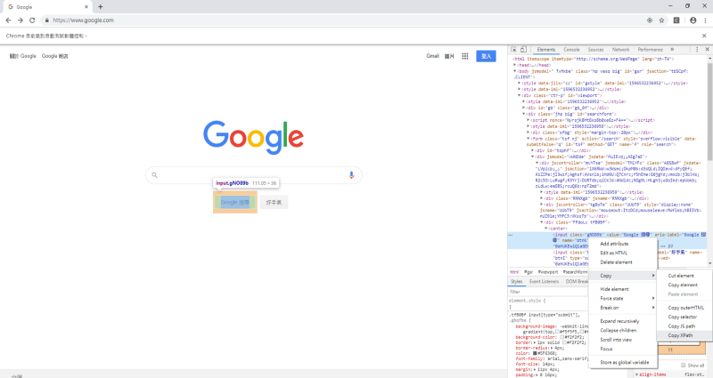Viewport: 713px width, 378px height.
Task: Choose Edit as HTML
Action: 623,253
